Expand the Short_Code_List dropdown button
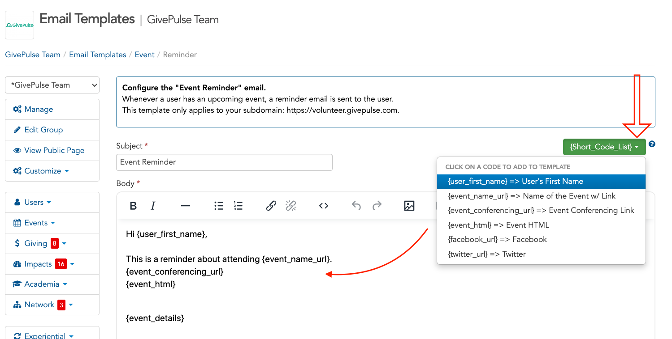This screenshot has height=339, width=672. pos(604,147)
